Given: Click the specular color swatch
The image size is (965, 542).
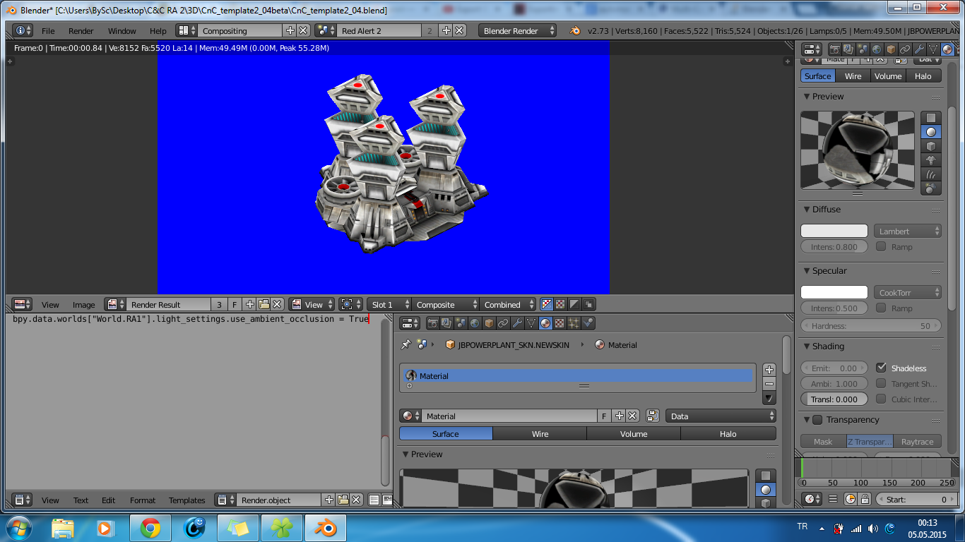Looking at the screenshot, I should (834, 293).
